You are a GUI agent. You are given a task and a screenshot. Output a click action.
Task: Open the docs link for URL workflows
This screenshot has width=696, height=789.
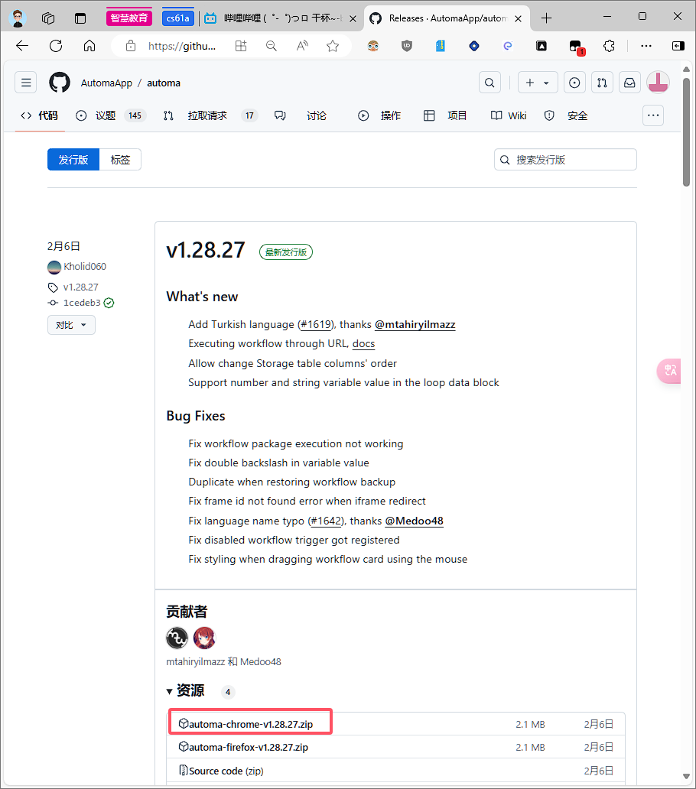pyautogui.click(x=363, y=344)
